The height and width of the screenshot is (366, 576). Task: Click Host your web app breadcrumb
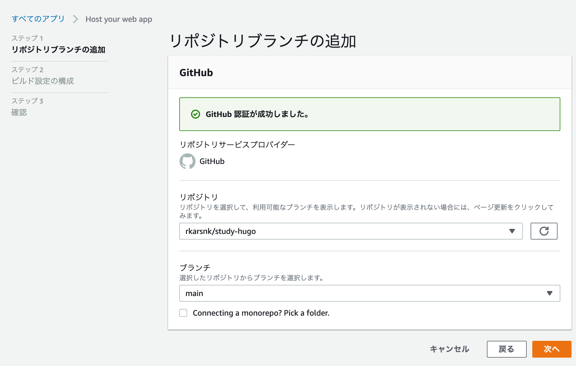[119, 19]
